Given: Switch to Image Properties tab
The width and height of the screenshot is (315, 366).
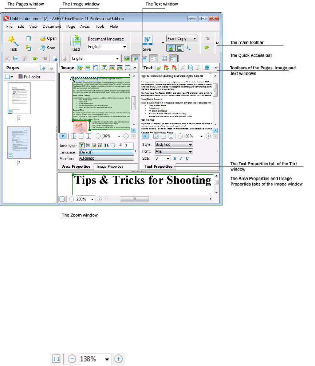Looking at the screenshot, I should click(110, 167).
